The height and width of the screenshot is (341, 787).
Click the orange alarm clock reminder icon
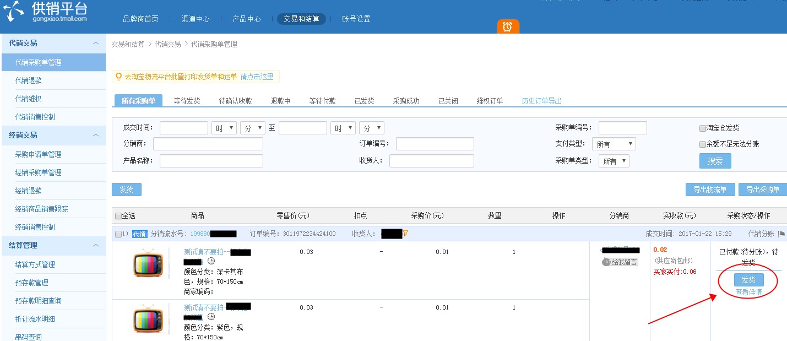[x=508, y=26]
